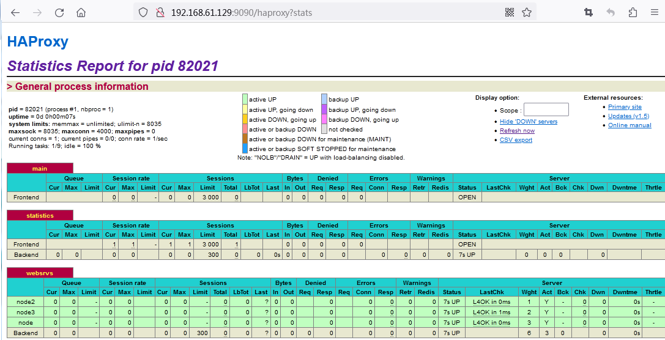Click the active UP green legend swatch
The height and width of the screenshot is (340, 665).
click(x=245, y=99)
